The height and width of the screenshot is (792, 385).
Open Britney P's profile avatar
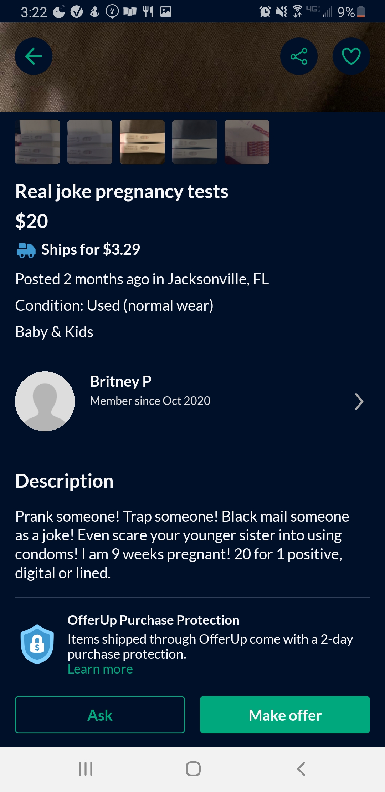click(45, 401)
